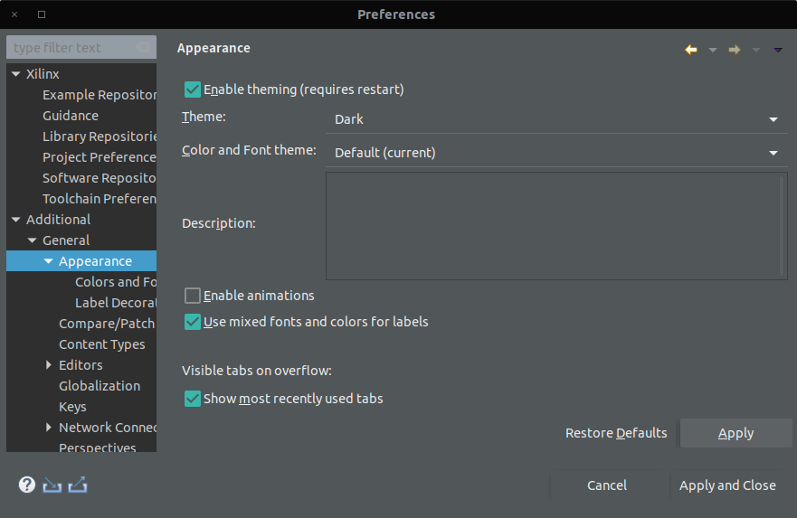Turn on the Enable animations checkbox

tap(193, 296)
